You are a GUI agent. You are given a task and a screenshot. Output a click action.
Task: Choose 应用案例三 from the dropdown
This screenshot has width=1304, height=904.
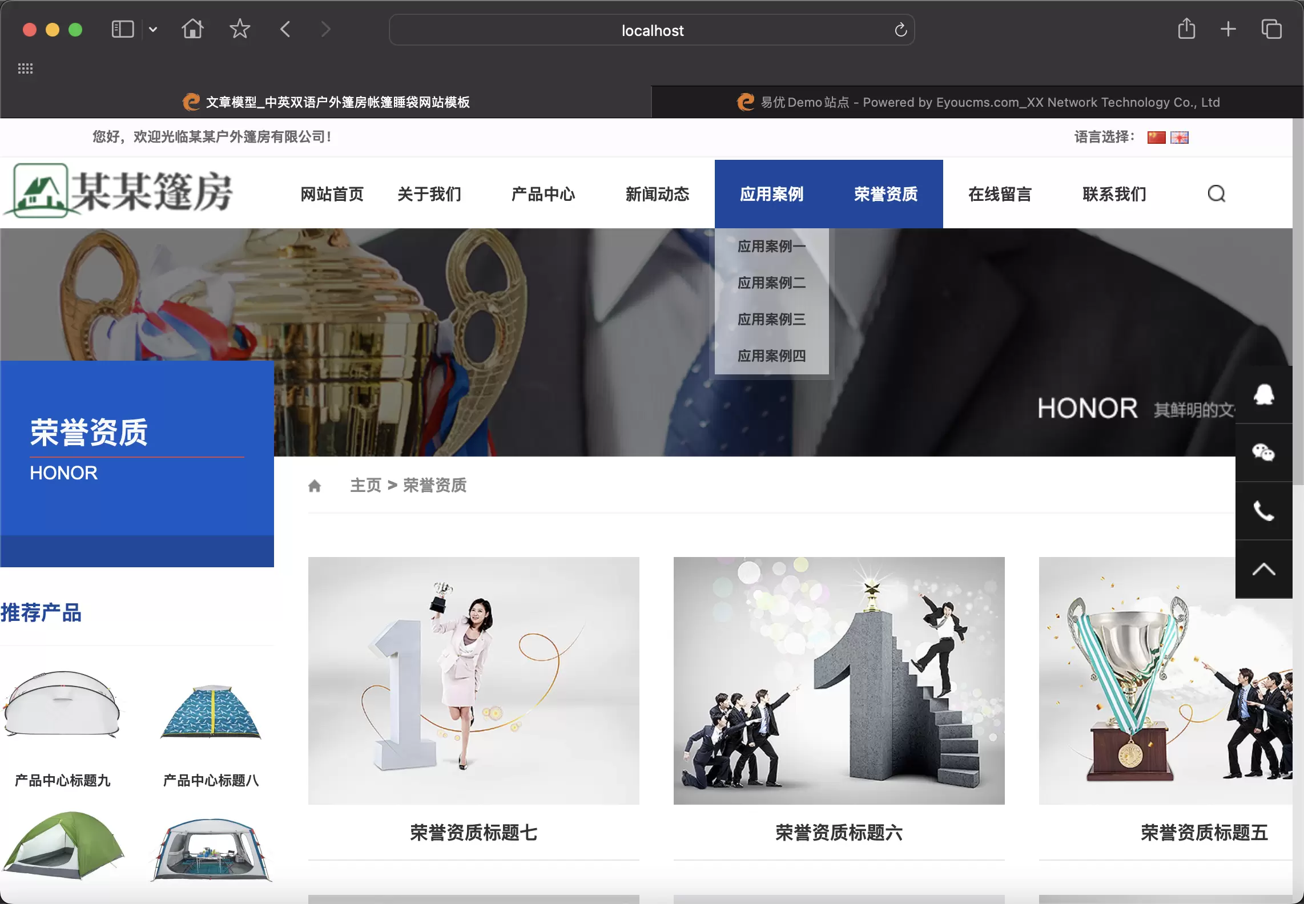772,320
